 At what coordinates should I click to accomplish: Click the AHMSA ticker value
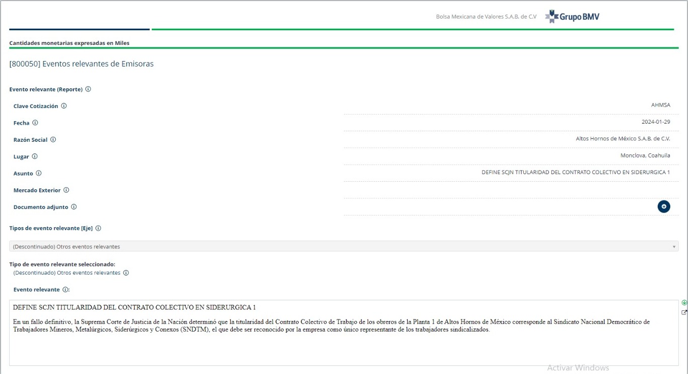coord(660,105)
